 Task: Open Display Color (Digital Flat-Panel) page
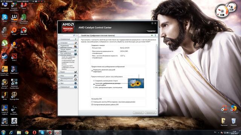pyautogui.click(x=68, y=62)
